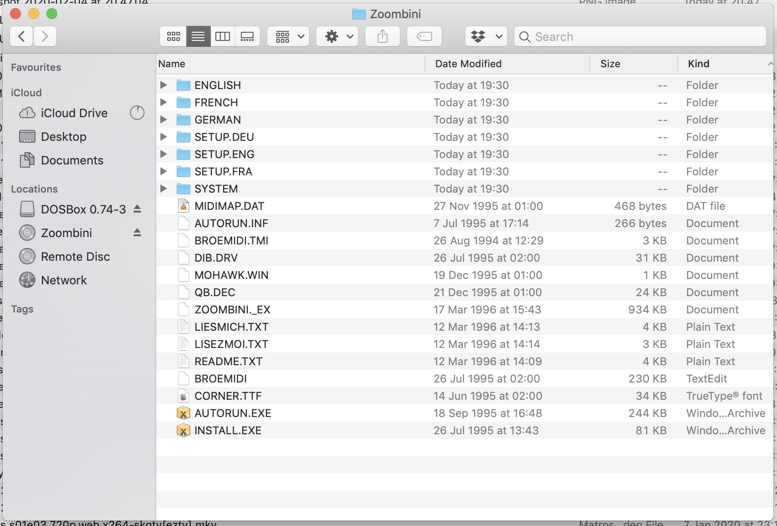Switch to column view
Viewport: 777px width, 526px height.
(223, 36)
